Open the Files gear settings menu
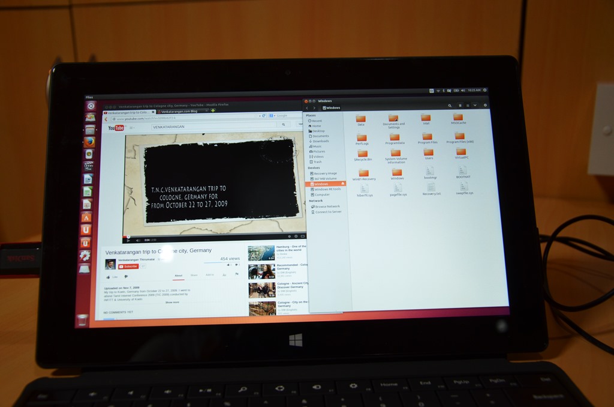 pos(485,106)
